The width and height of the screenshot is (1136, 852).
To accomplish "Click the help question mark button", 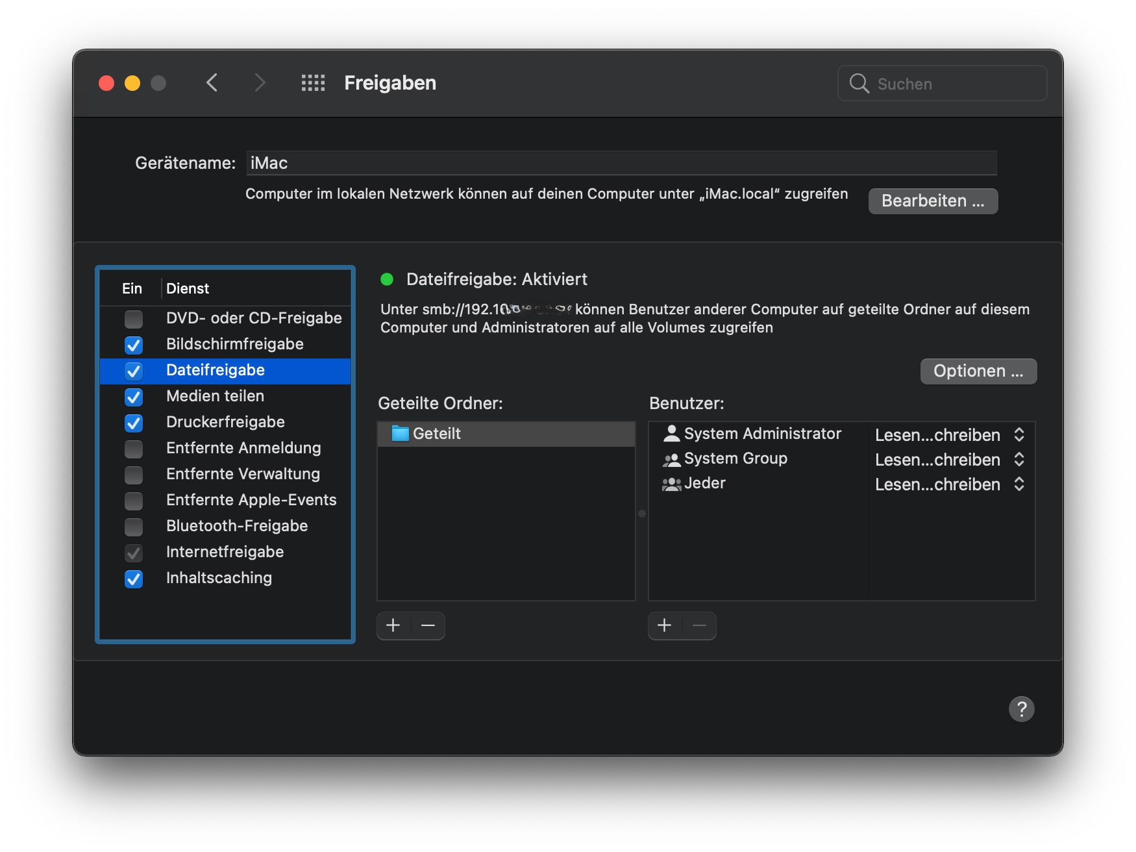I will 1021,709.
